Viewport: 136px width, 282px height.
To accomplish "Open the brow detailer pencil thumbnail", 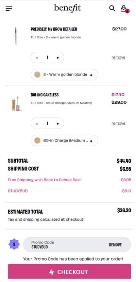I will pos(16,36).
